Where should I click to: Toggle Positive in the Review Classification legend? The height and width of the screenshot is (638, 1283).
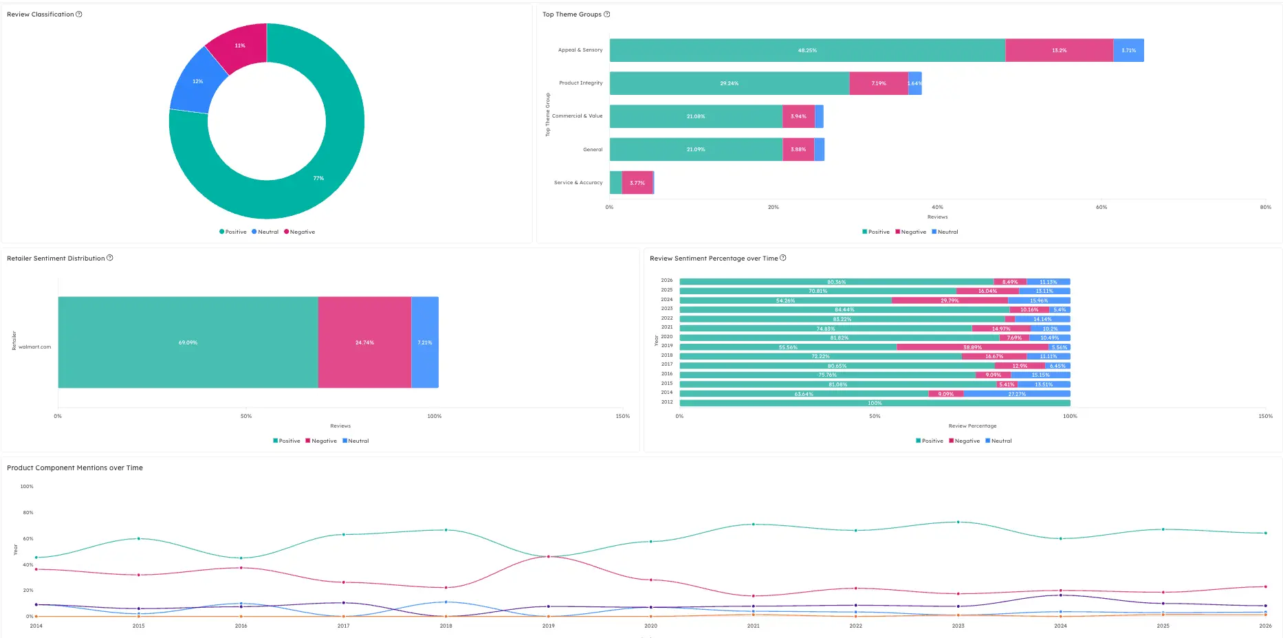tap(233, 232)
